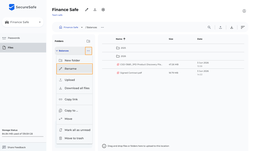Click the Name column header
253x151 pixels.
pyautogui.click(x=119, y=39)
